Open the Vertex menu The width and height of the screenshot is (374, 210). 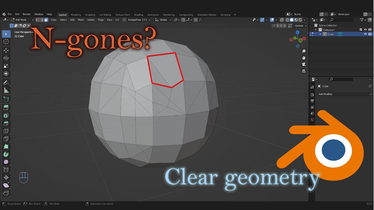point(91,20)
